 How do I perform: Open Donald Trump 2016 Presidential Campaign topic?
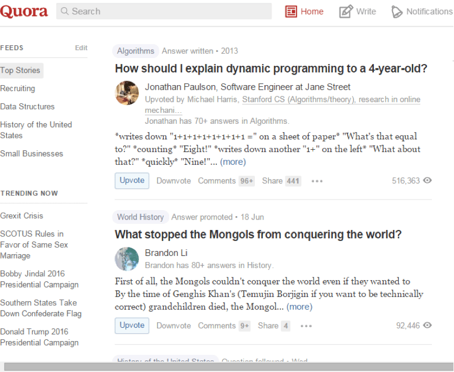39,337
